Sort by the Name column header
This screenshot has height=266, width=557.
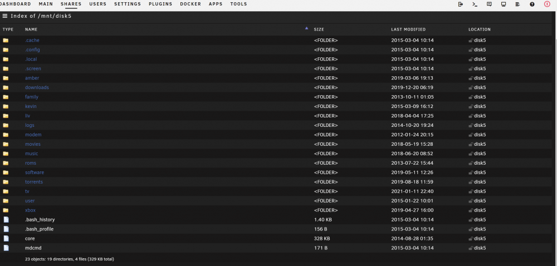(x=31, y=29)
